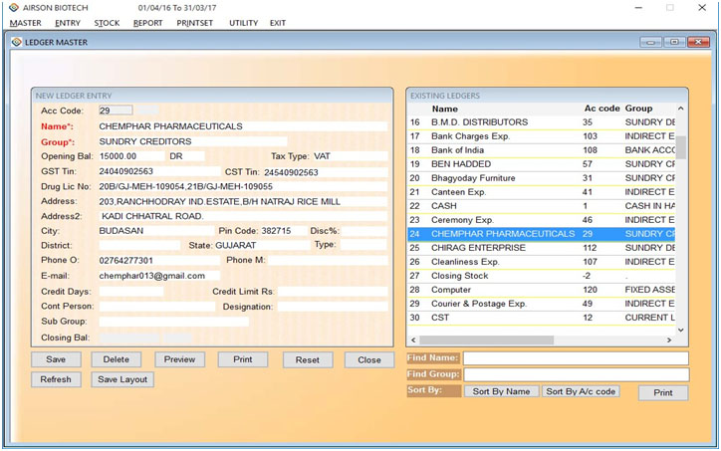Click the Find Group search field
This screenshot has height=451, width=721.
click(575, 375)
